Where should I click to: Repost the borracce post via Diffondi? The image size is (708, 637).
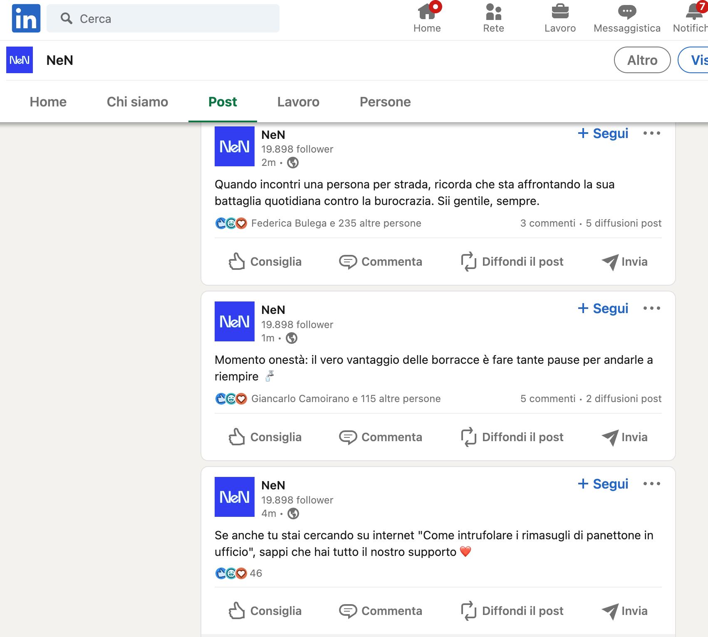point(512,437)
